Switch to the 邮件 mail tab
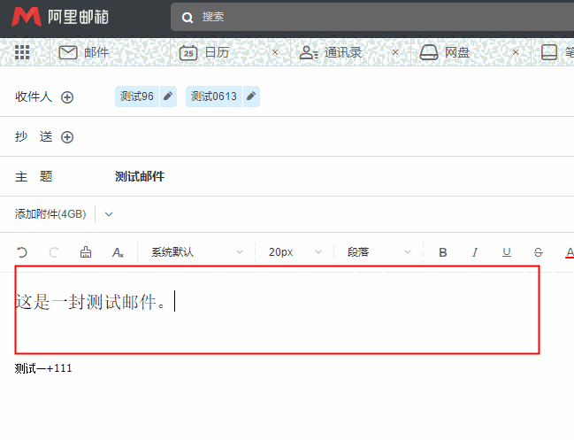The image size is (574, 440). pyautogui.click(x=84, y=52)
